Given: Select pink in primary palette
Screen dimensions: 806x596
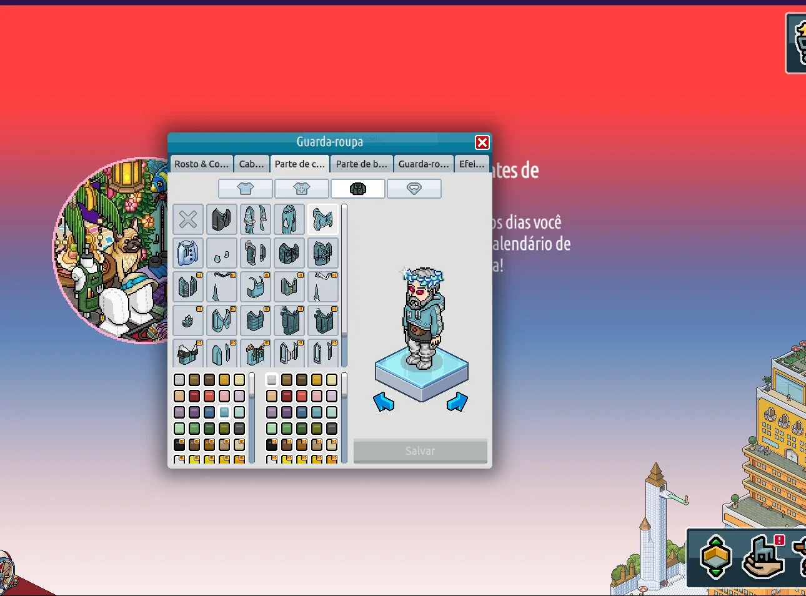Looking at the screenshot, I should 224,396.
